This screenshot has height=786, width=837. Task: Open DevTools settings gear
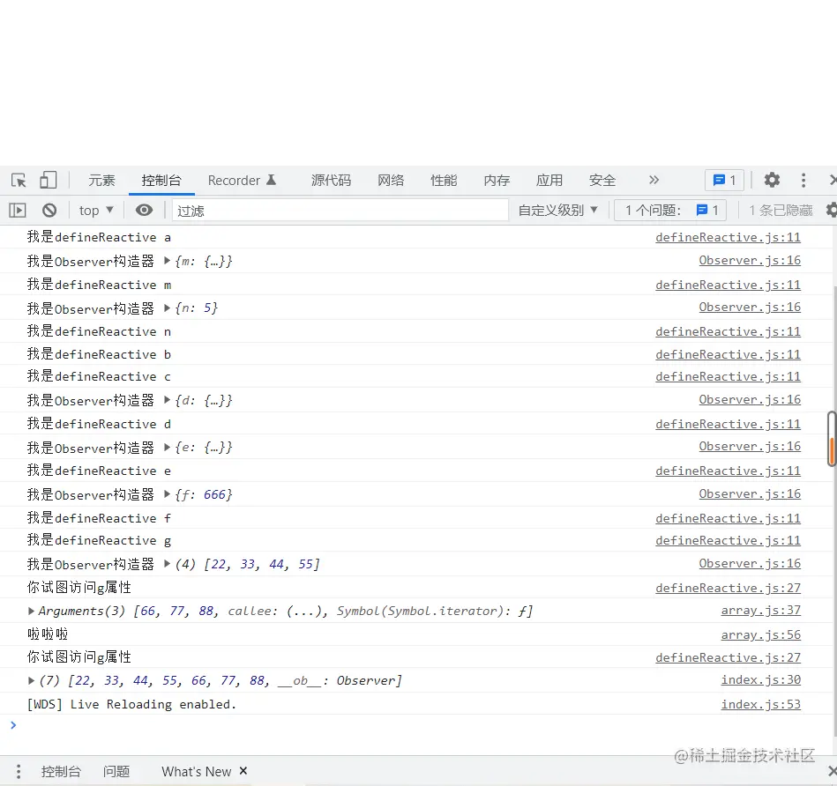[771, 180]
